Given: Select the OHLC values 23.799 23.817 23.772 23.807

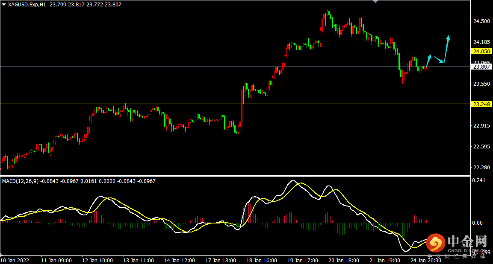Looking at the screenshot, I should (x=85, y=5).
